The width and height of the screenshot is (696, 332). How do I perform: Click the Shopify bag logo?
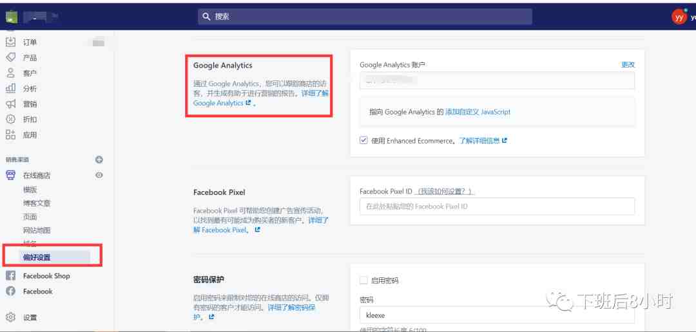11,17
